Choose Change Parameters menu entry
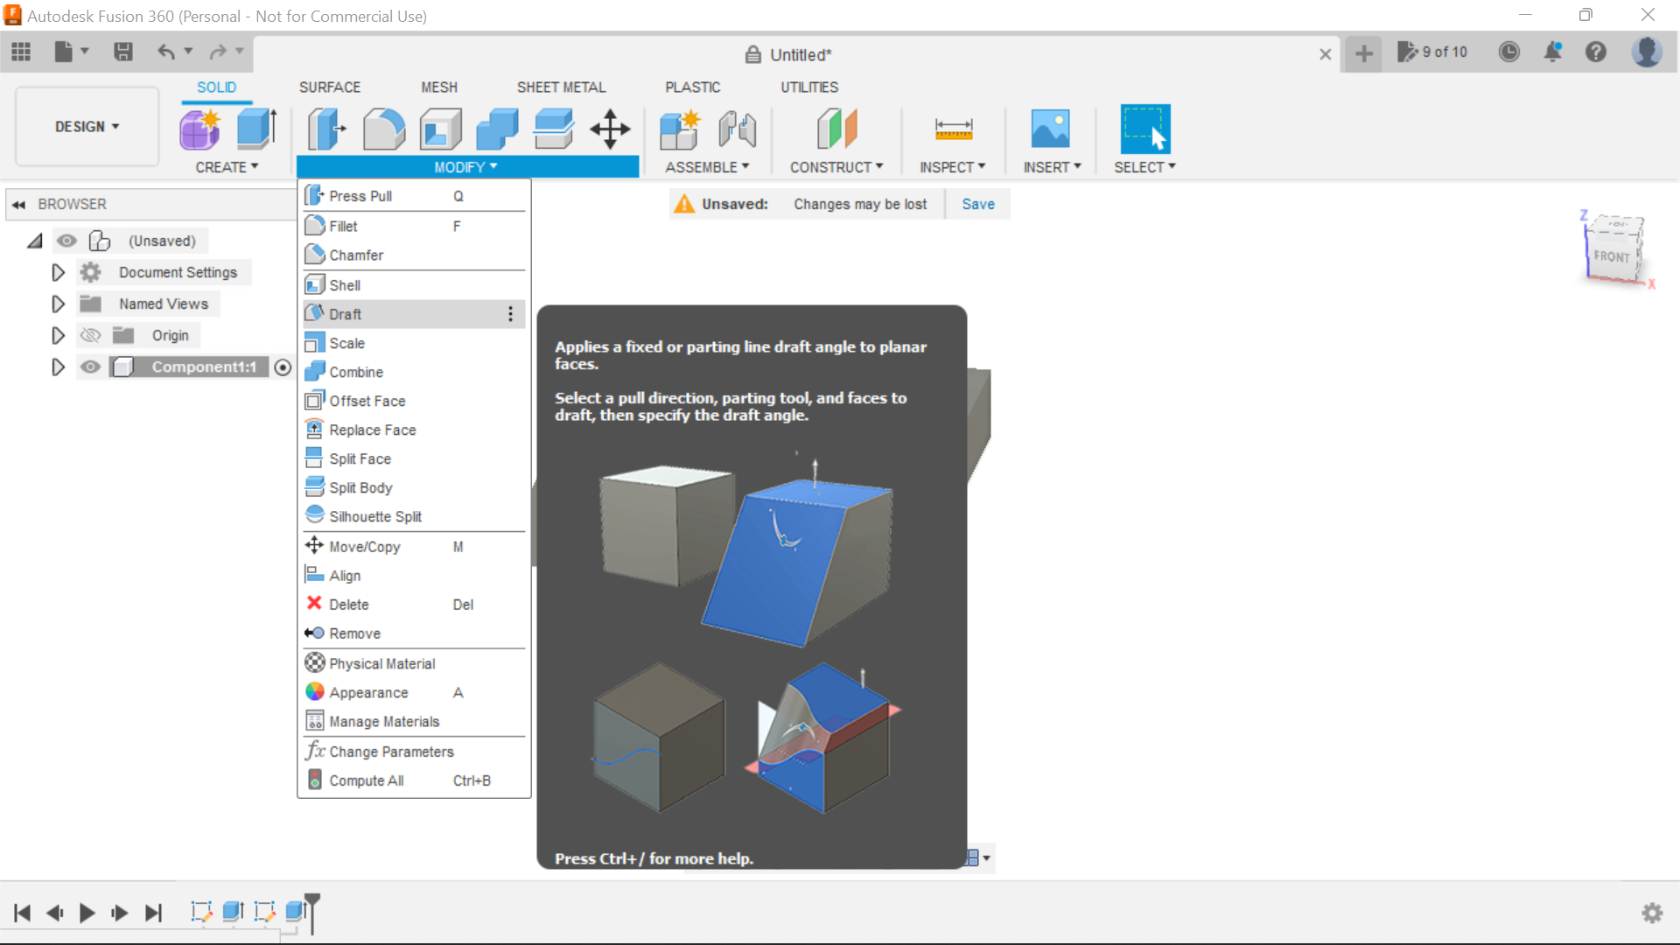Screen dimensions: 1680x945 [414, 752]
